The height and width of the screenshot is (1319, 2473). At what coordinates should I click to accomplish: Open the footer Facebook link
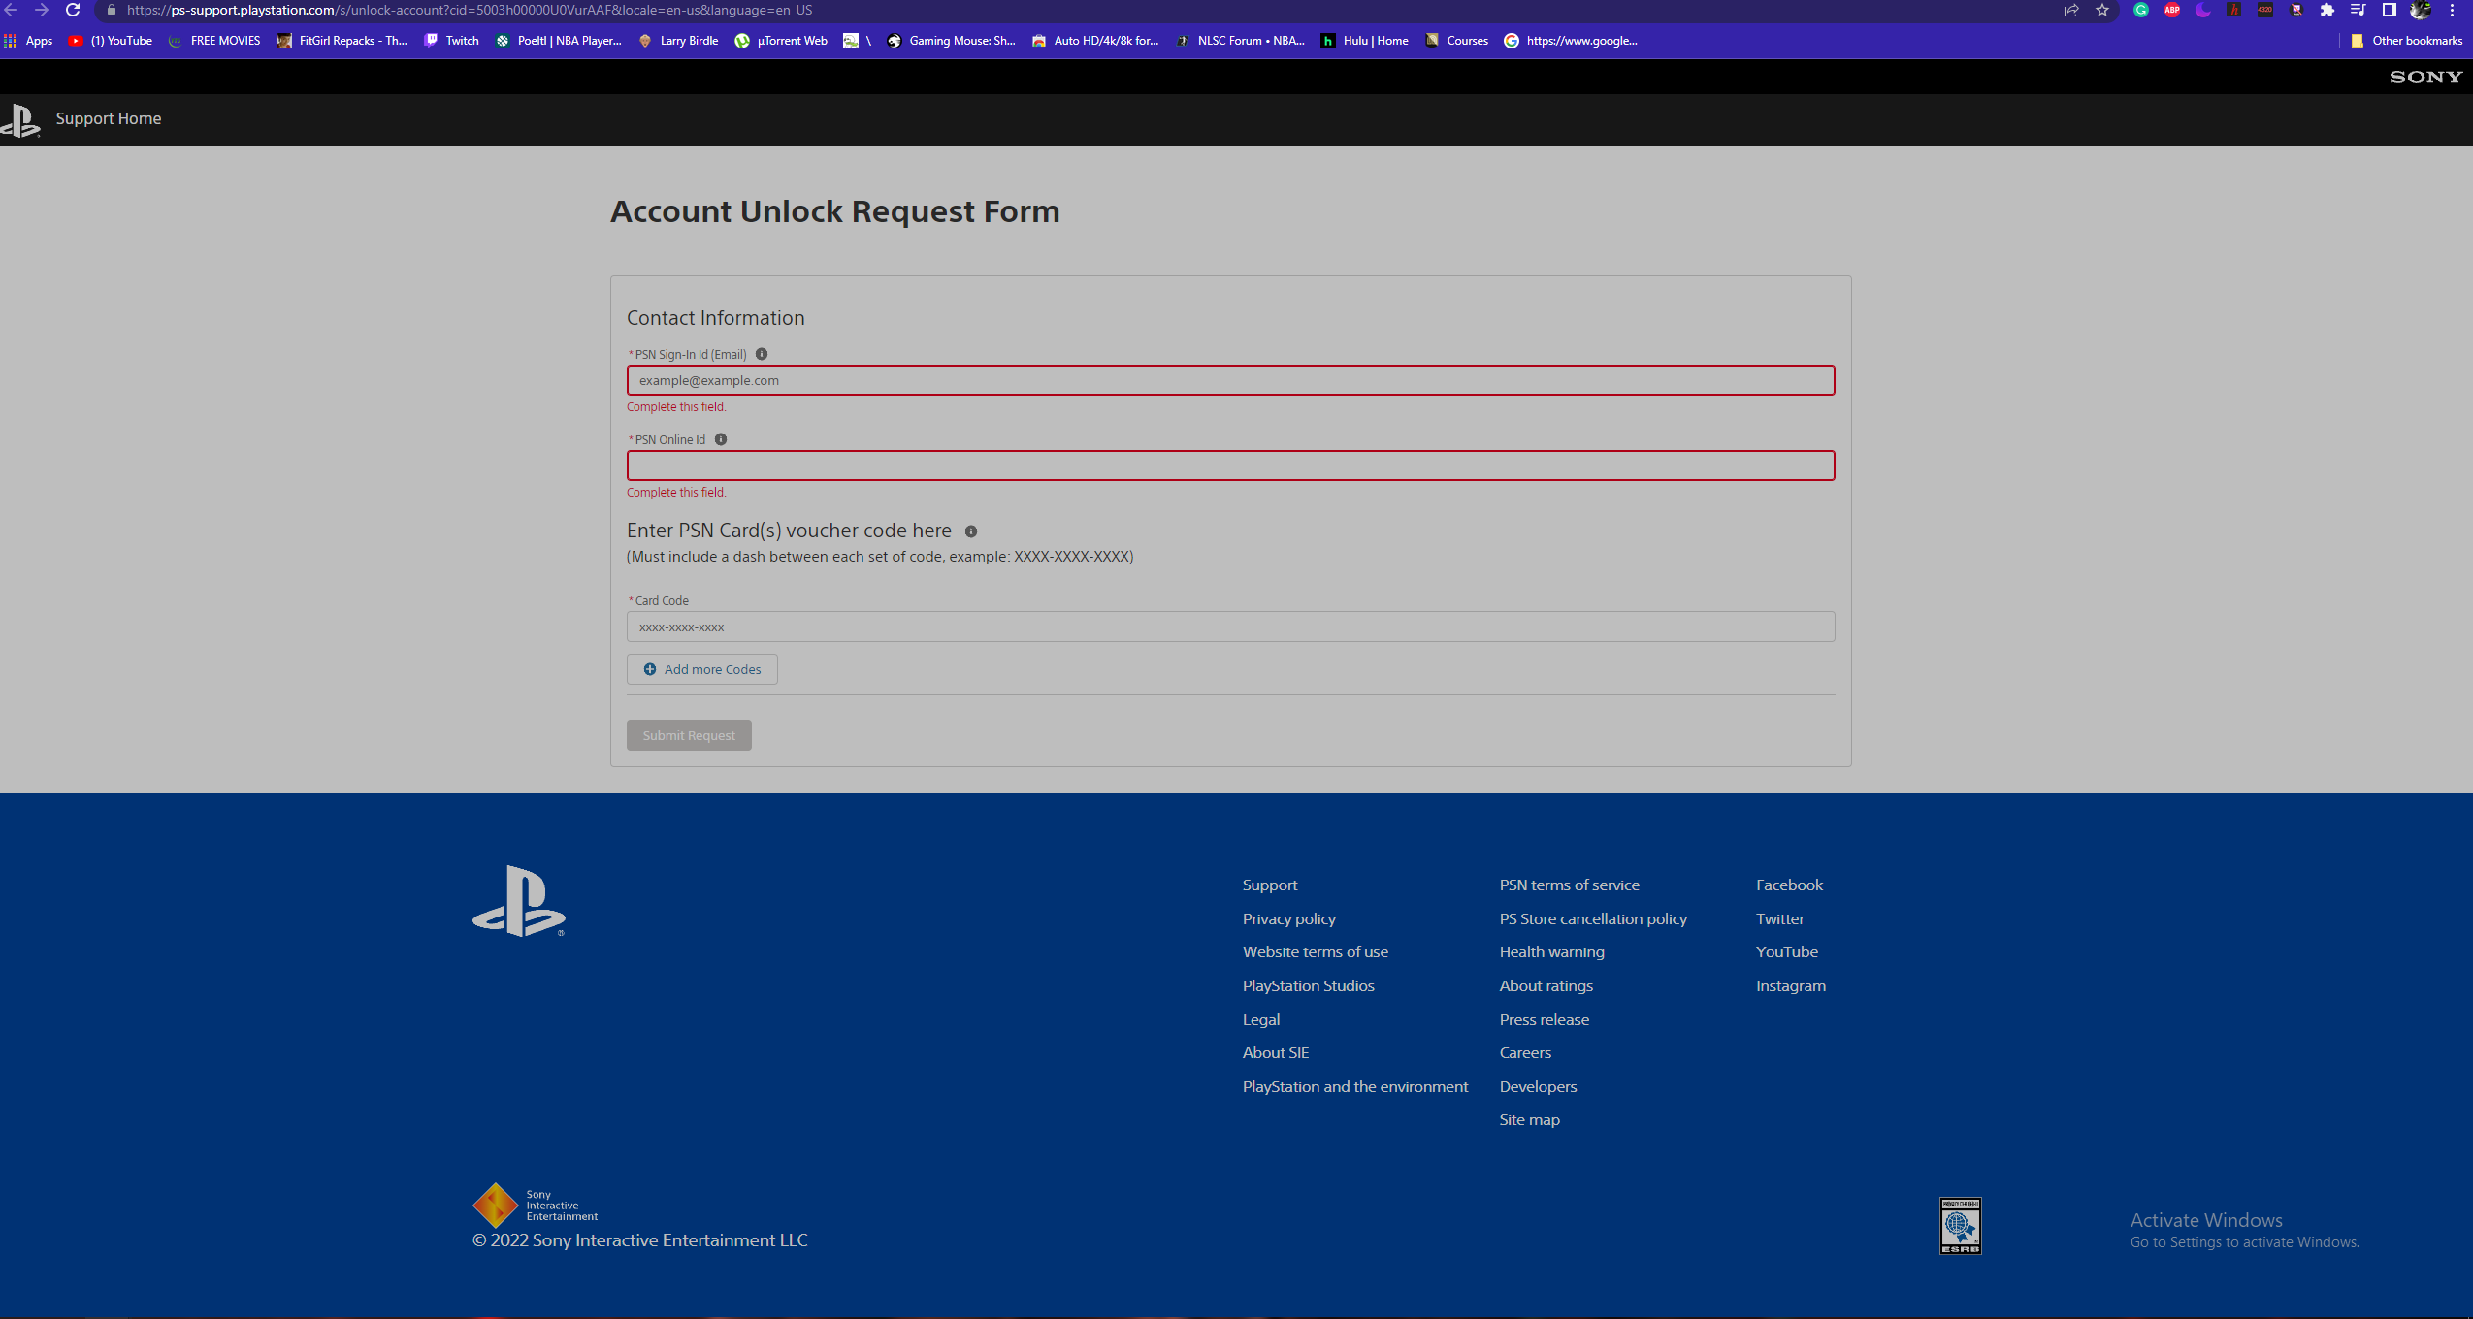tap(1790, 885)
